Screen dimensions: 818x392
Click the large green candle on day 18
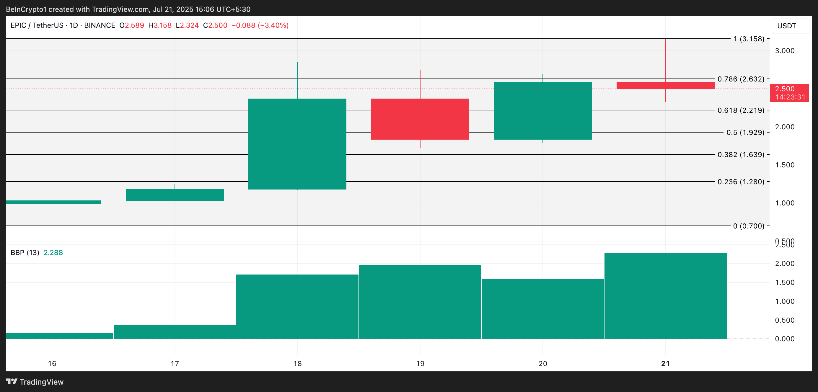297,144
